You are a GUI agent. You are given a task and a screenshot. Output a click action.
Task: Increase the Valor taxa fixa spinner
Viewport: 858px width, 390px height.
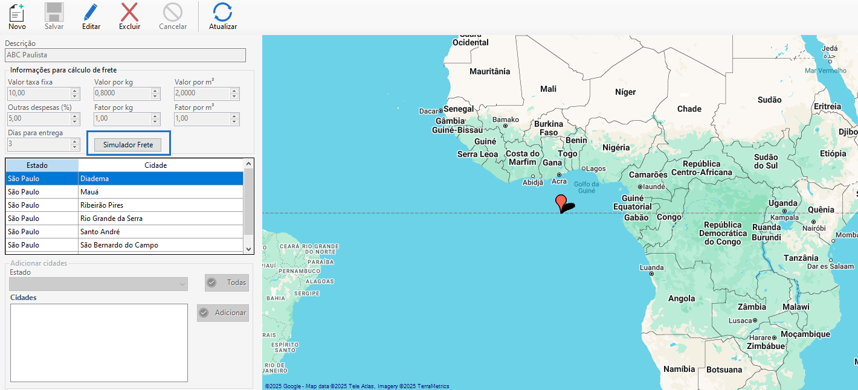(75, 91)
